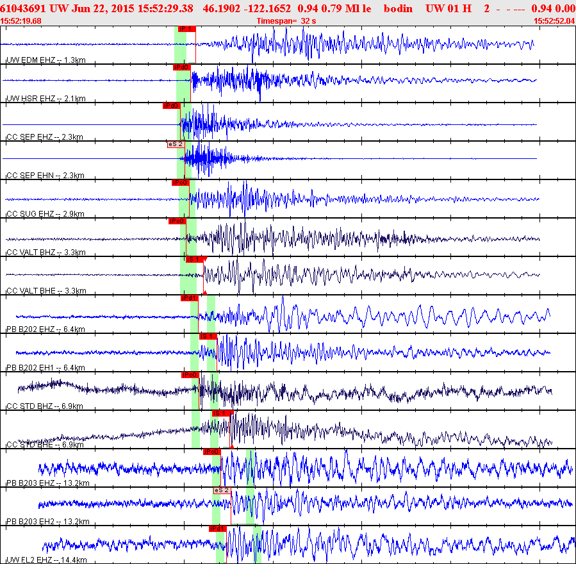Click the CC SEP EHZ -- 2.3km channel label
This screenshot has width=576, height=564.
(45, 137)
